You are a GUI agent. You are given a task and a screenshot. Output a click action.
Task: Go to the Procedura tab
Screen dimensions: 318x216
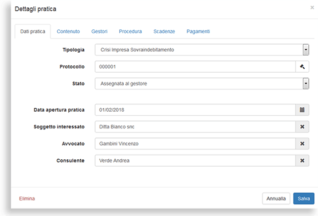coord(130,32)
